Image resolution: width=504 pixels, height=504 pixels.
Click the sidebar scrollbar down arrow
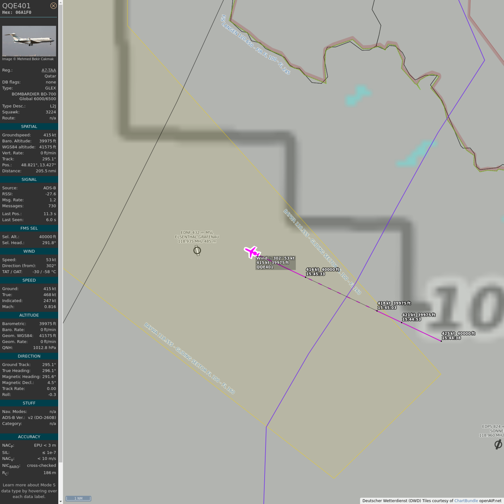point(61,501)
